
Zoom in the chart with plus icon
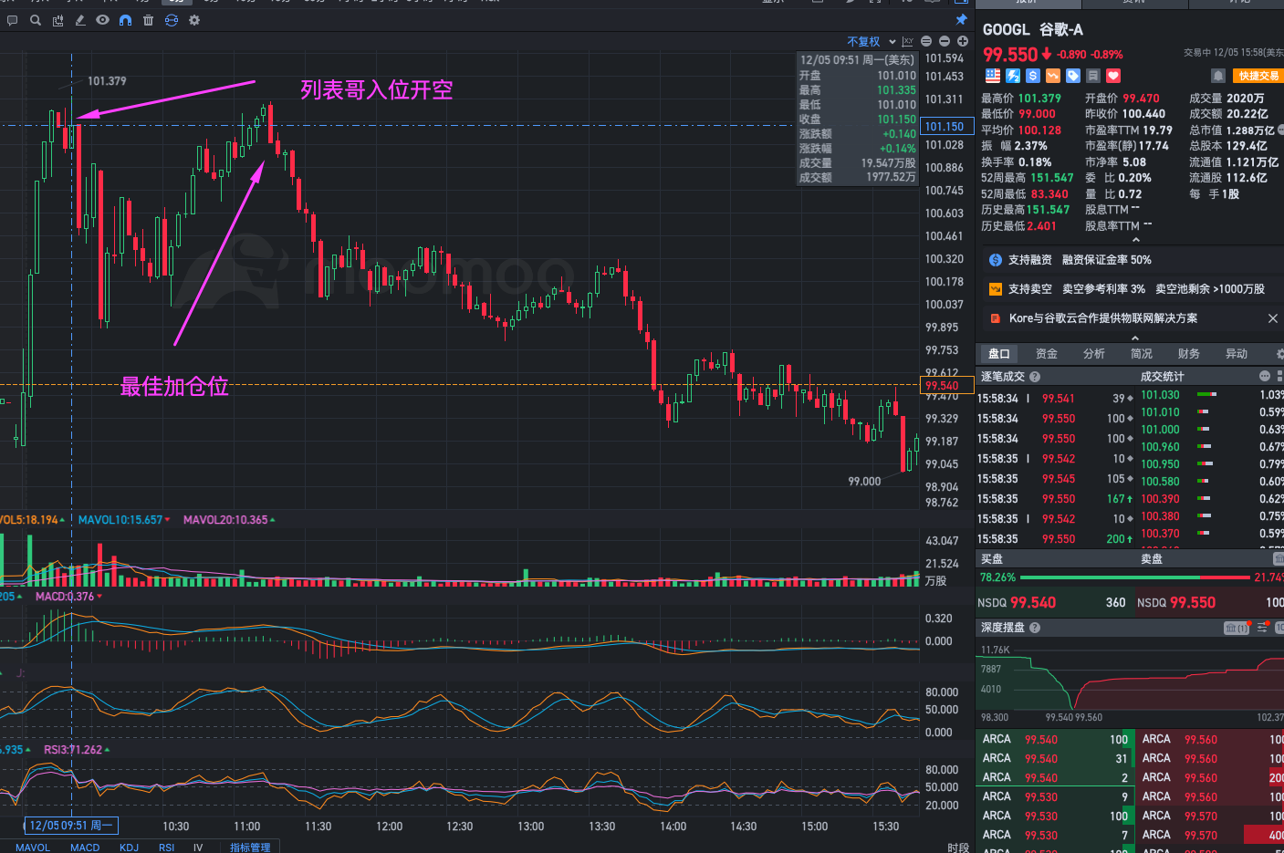tap(963, 42)
